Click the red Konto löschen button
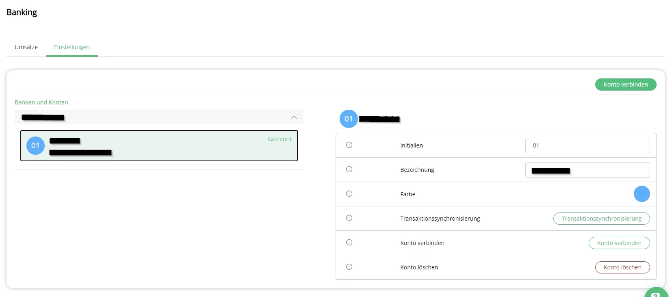Viewport: 672px width, 297px height. click(x=622, y=267)
